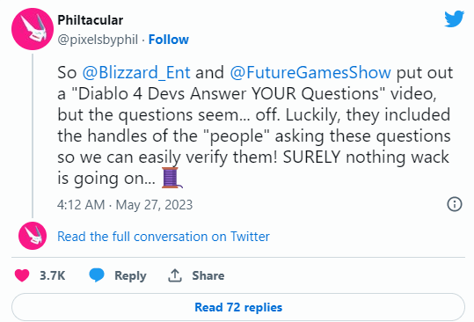Click the @pixelsbyphil handle
474x322 pixels.
(98, 40)
